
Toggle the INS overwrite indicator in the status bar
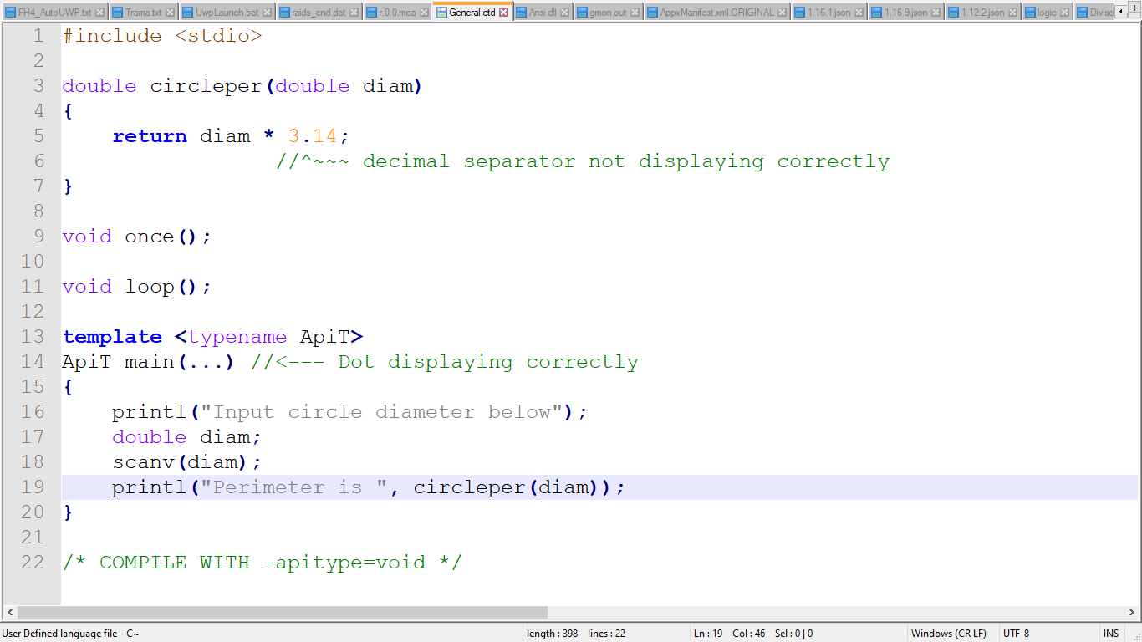coord(1111,633)
